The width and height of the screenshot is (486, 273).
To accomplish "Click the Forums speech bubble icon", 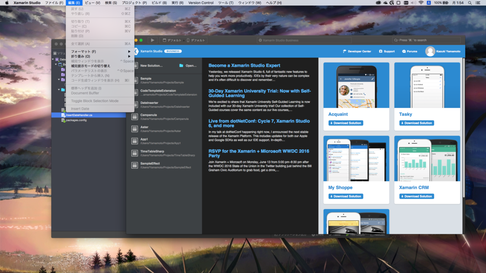I will pyautogui.click(x=404, y=51).
